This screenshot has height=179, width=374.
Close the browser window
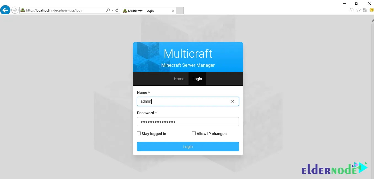tap(369, 3)
